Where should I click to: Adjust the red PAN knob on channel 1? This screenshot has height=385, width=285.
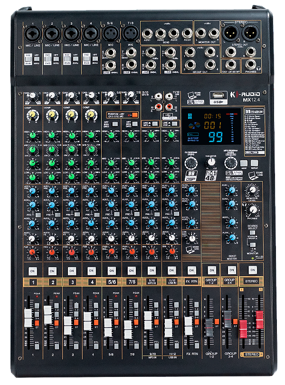point(32,252)
